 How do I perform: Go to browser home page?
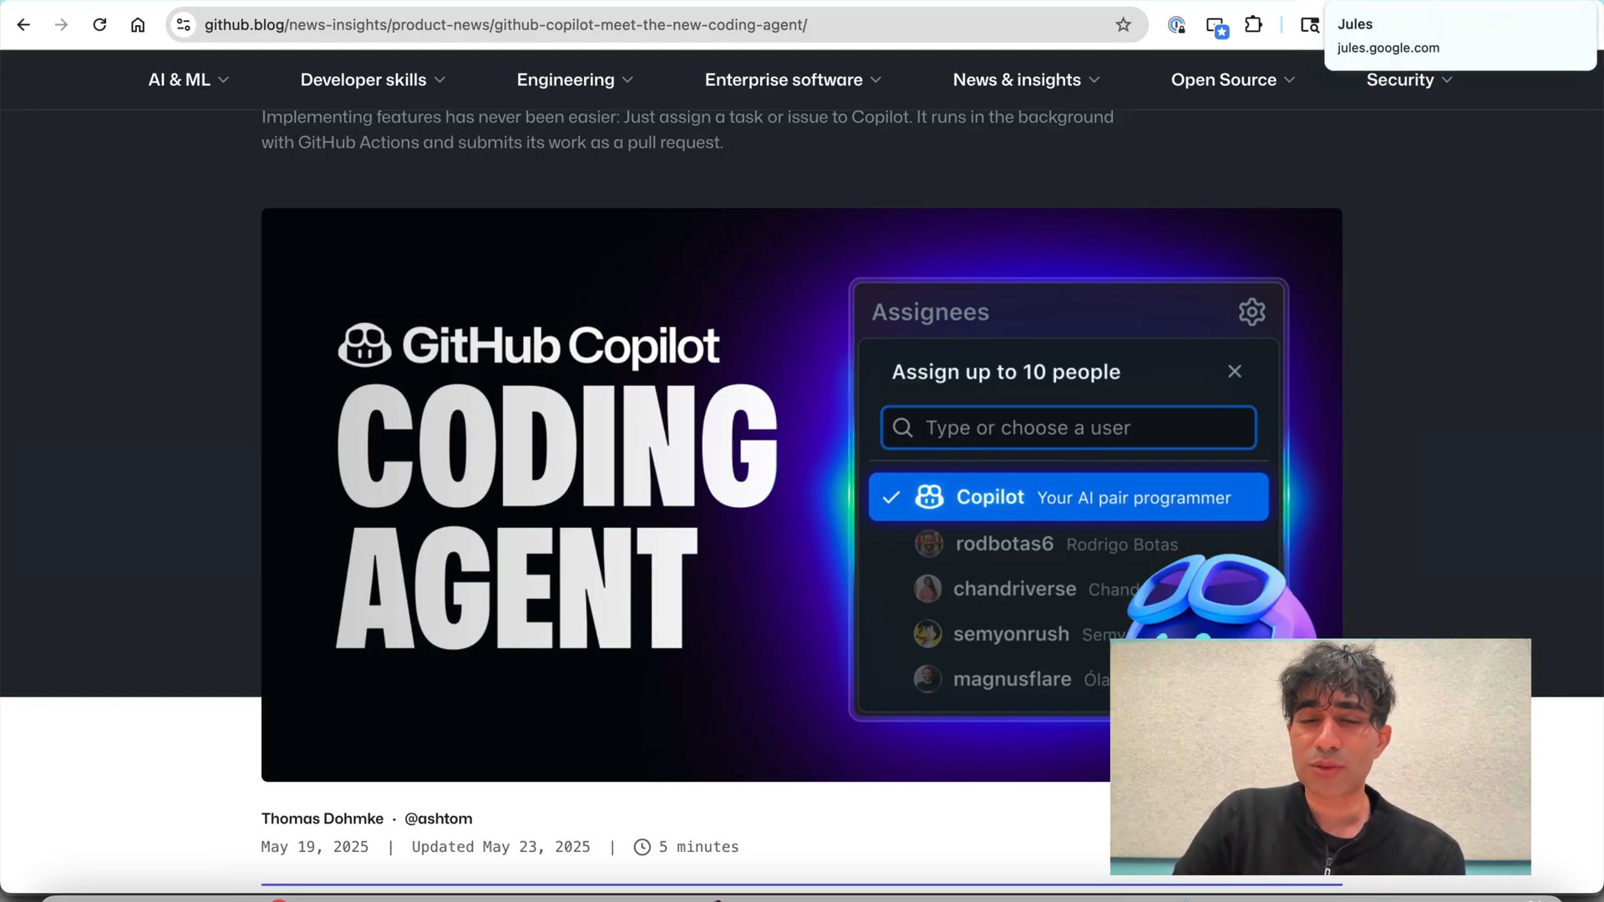click(138, 25)
